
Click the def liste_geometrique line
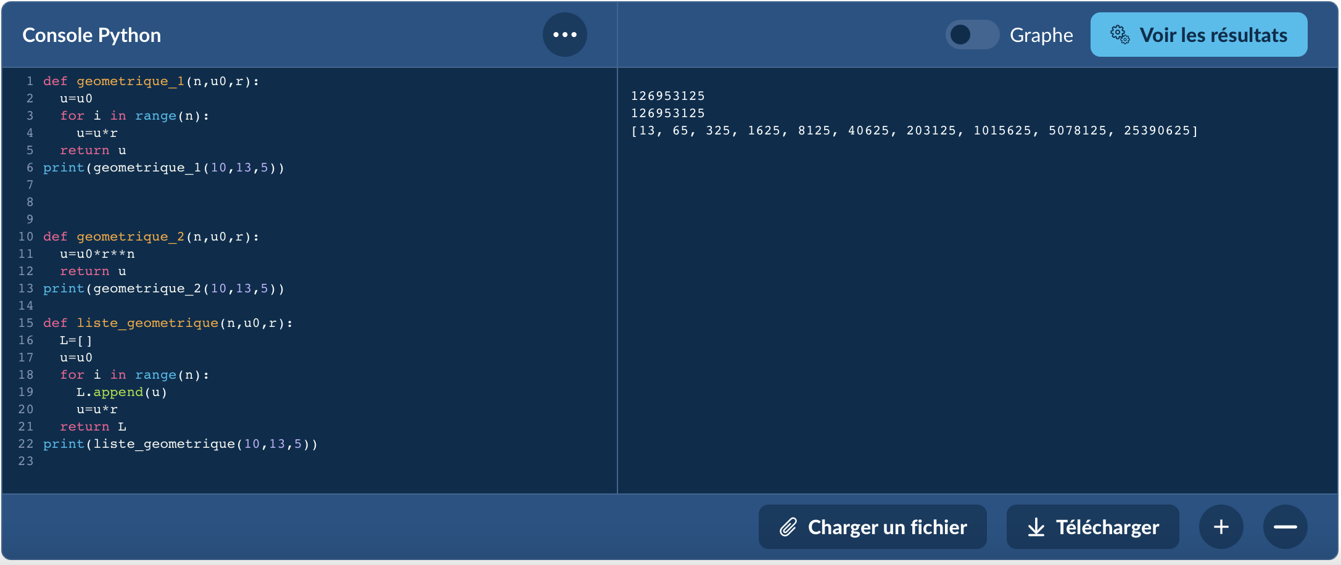[x=168, y=323]
